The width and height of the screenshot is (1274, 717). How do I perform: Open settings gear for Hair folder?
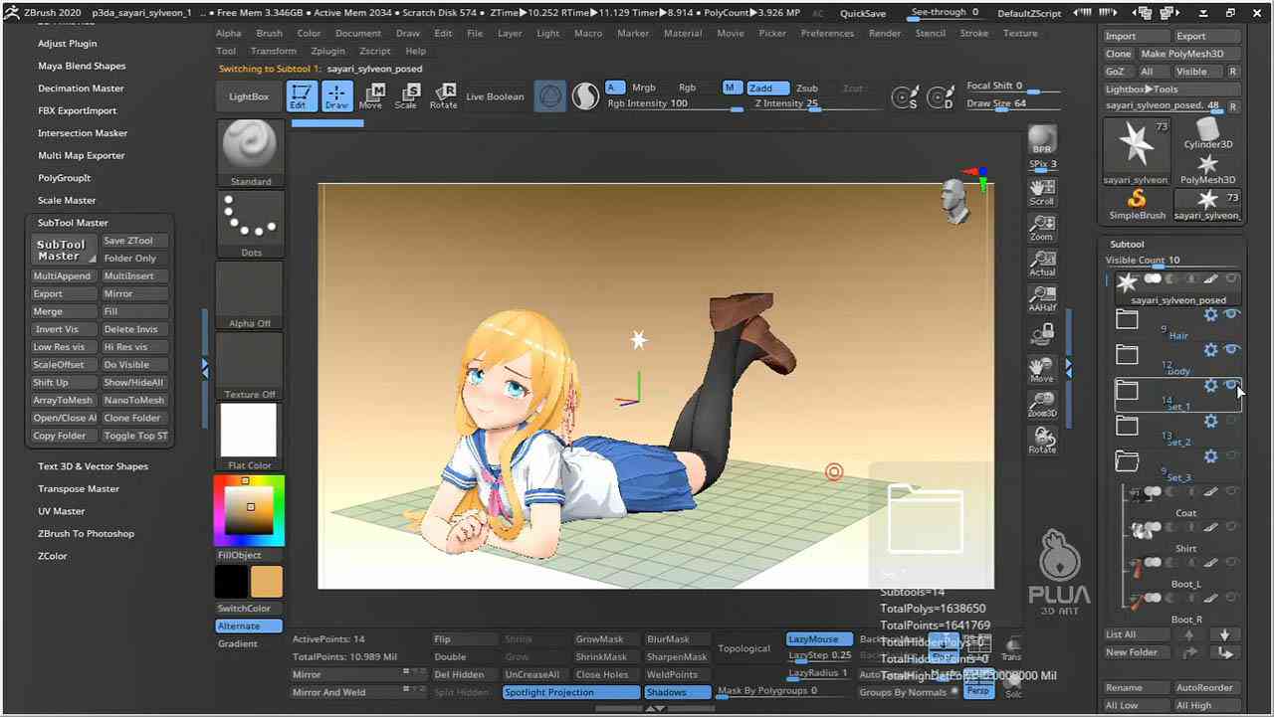(x=1210, y=314)
